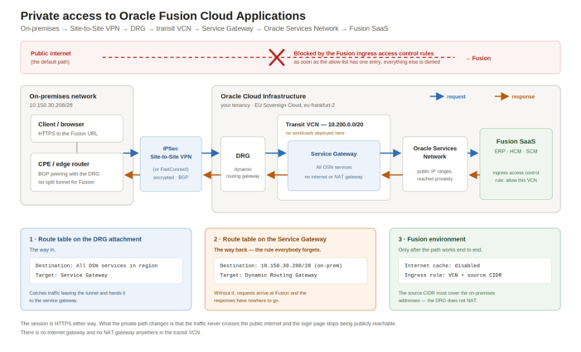Click 'no split tunnel for Fusion' line
The image size is (581, 352).
66,182
